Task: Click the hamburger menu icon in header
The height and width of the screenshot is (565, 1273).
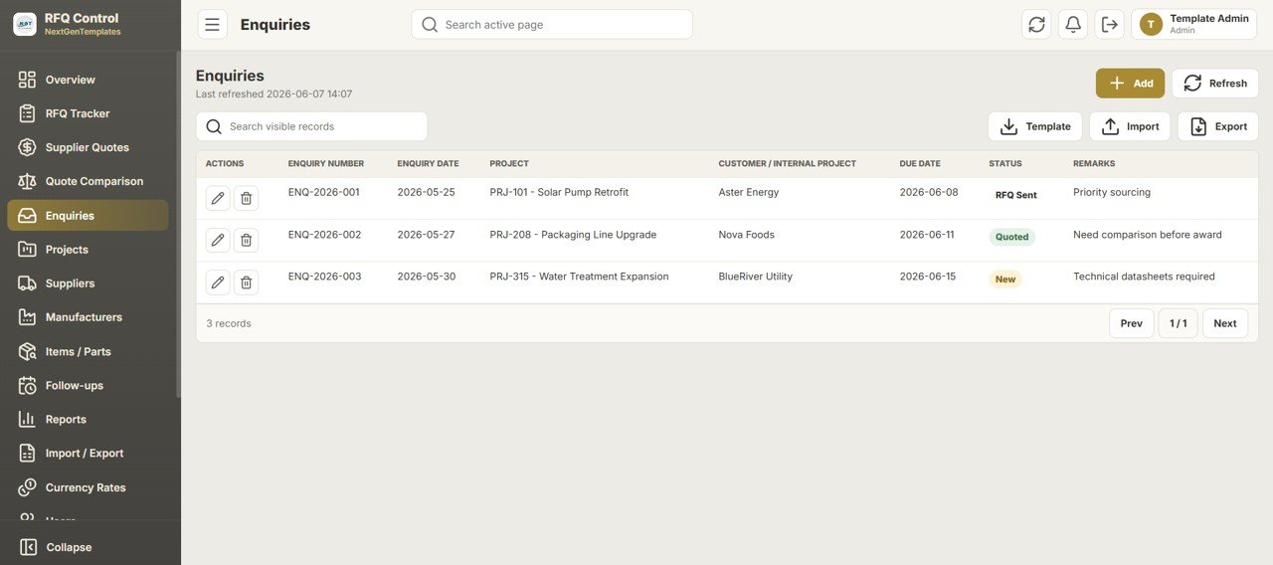Action: 212,25
